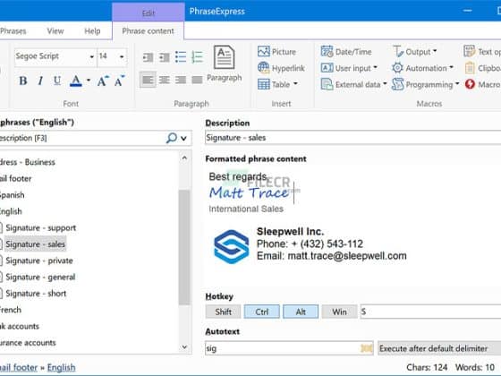The width and height of the screenshot is (501, 376).
Task: Toggle Bold formatting
Action: tap(23, 81)
